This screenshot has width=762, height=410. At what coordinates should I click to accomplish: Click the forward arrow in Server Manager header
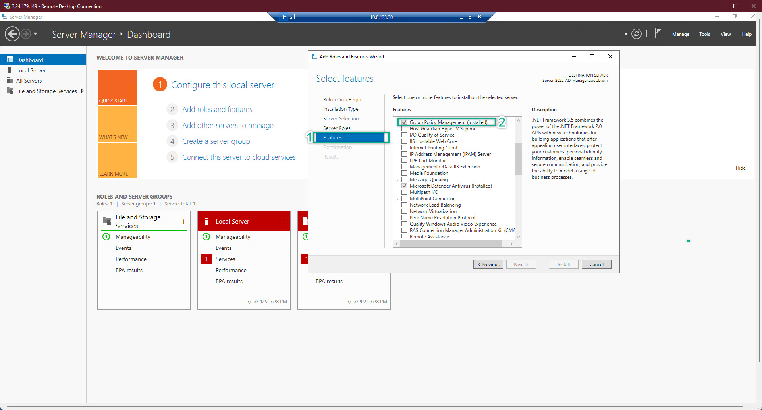26,34
